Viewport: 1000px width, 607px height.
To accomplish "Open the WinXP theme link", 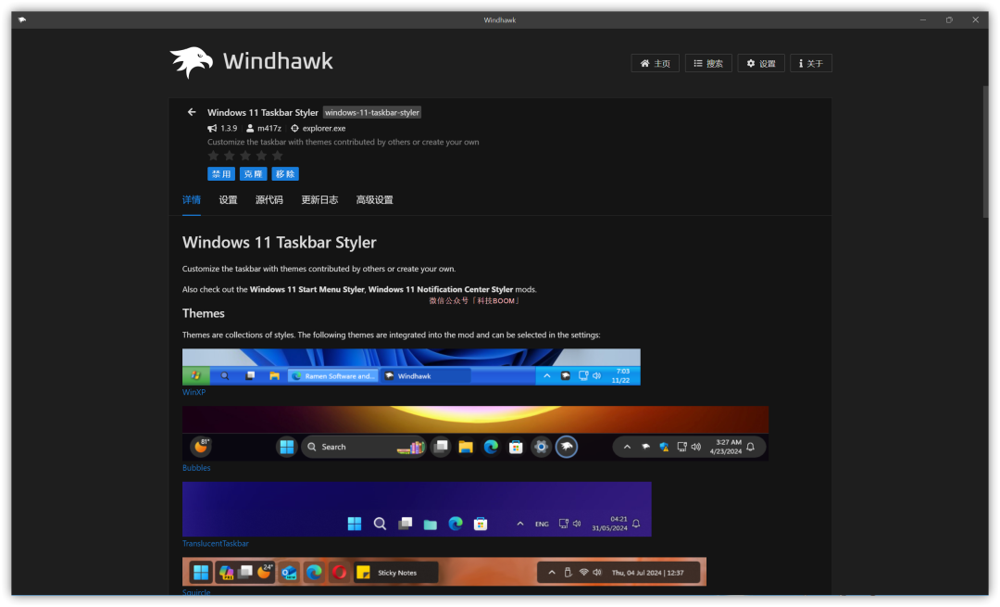I will point(194,392).
